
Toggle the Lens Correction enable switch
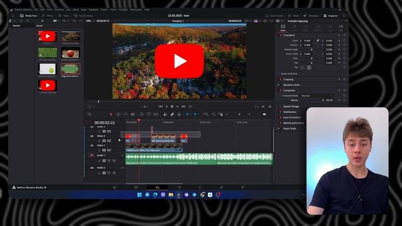pos(280,117)
